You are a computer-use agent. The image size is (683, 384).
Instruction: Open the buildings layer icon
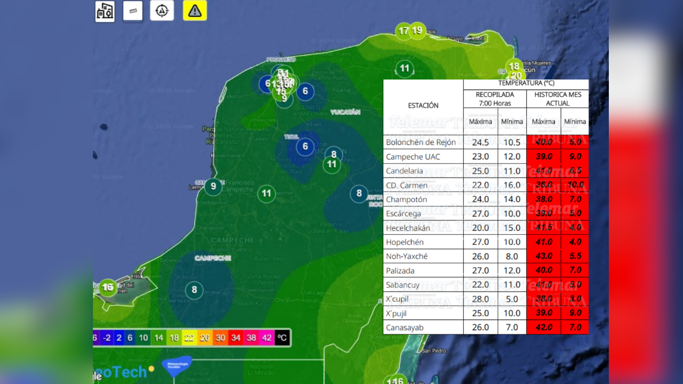pyautogui.click(x=105, y=11)
